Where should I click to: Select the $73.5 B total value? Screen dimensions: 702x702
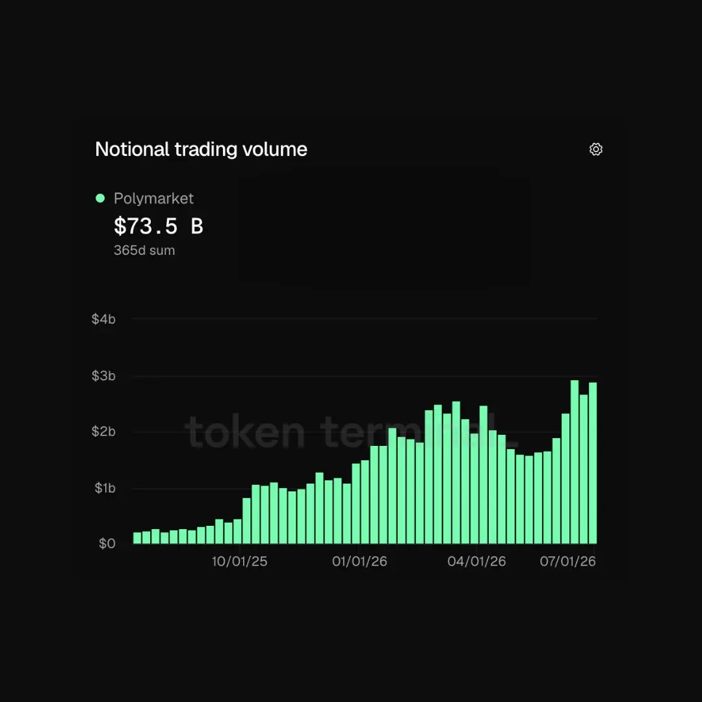(x=159, y=226)
